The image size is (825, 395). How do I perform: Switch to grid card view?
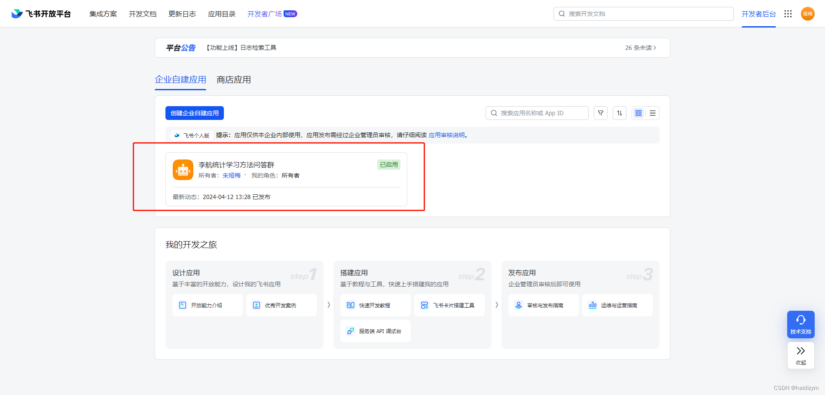pyautogui.click(x=639, y=113)
